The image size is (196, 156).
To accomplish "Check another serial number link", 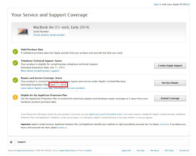I will [49, 35].
